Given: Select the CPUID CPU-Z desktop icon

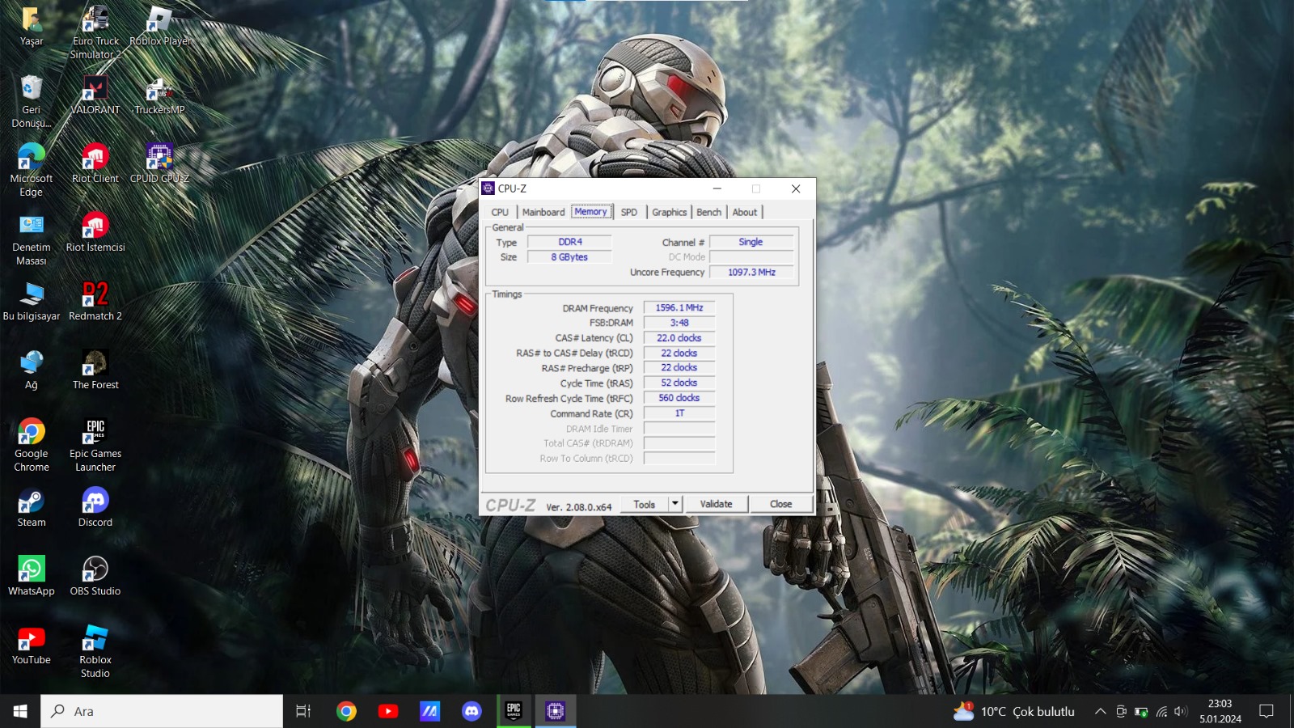Looking at the screenshot, I should [160, 164].
